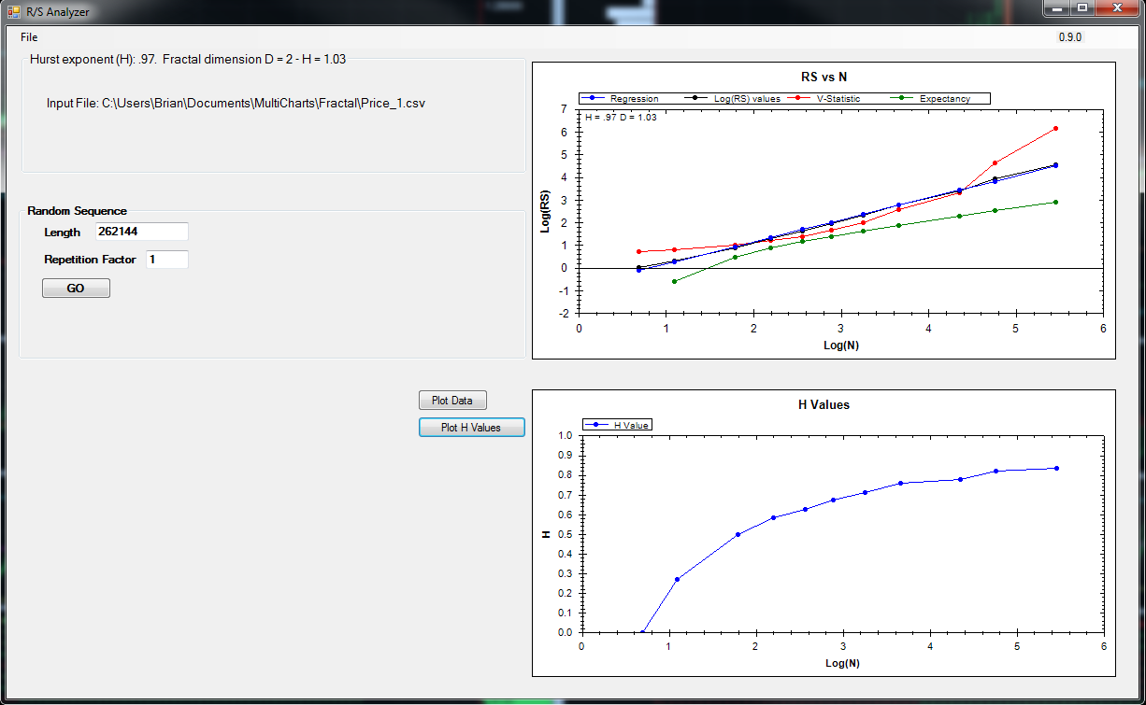Click the Repetition Factor input field

point(167,260)
